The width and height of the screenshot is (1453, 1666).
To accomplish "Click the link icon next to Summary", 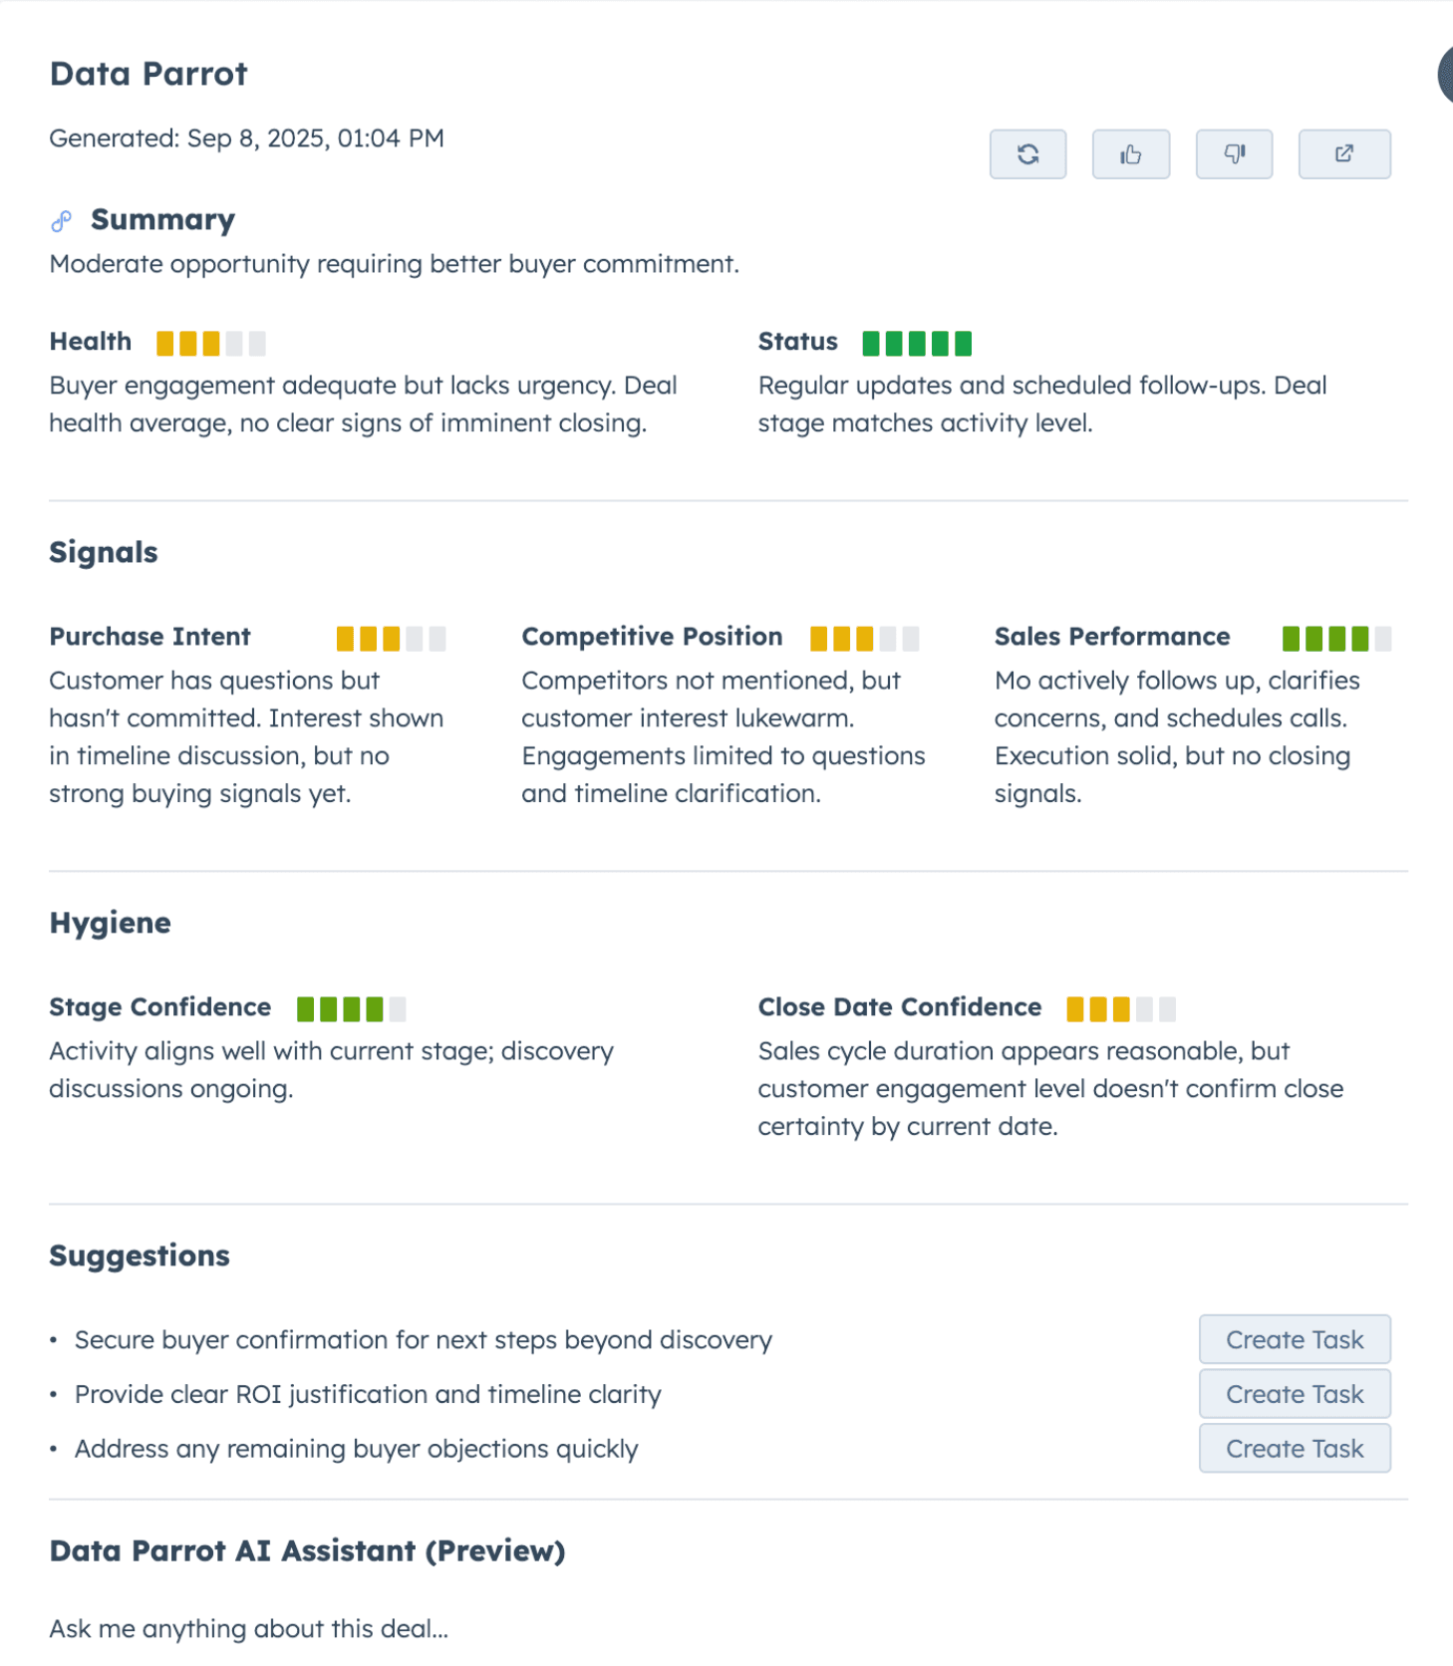I will point(61,220).
